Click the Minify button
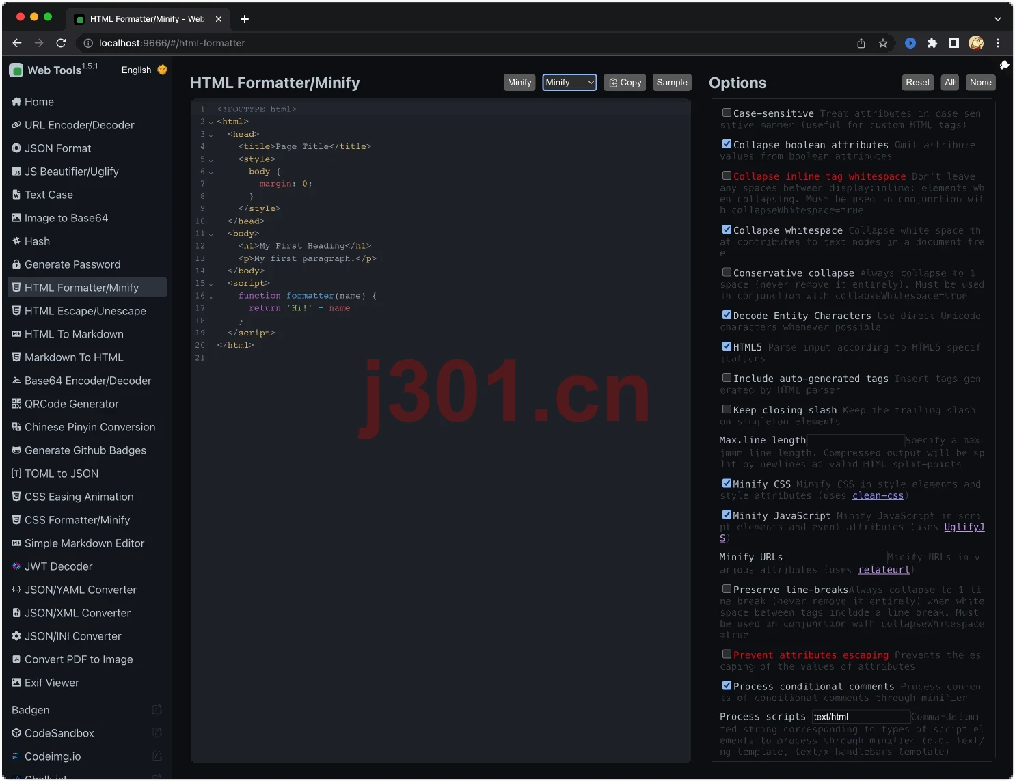 519,83
